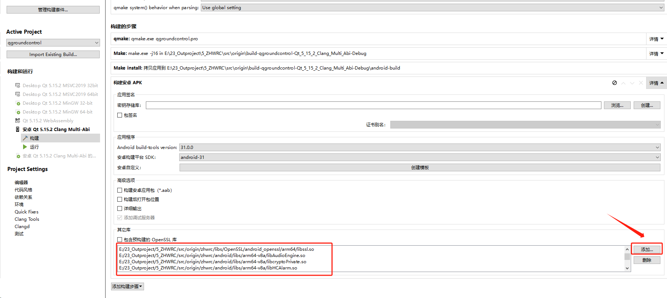Viewport: 667px width, 298px height.
Task: Toggle the 添加调试服务器 checkbox
Action: (x=119, y=217)
